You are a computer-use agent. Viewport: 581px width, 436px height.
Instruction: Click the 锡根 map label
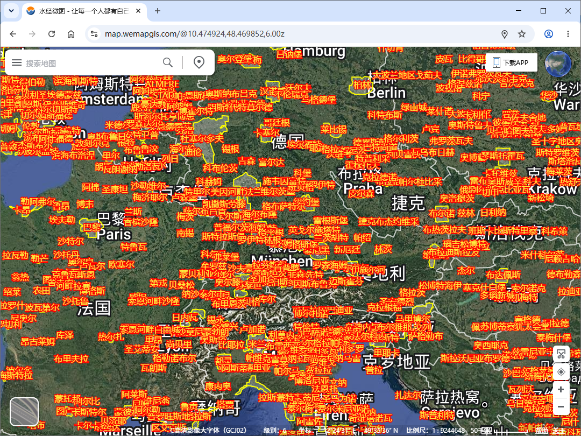[x=230, y=149]
